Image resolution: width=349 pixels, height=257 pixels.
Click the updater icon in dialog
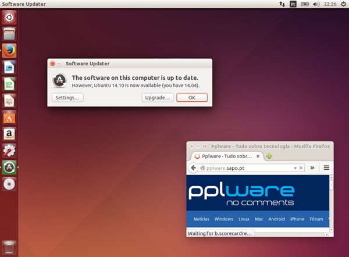(60, 80)
